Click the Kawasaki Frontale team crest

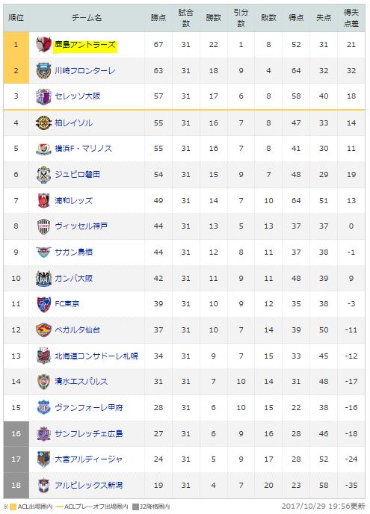point(43,70)
